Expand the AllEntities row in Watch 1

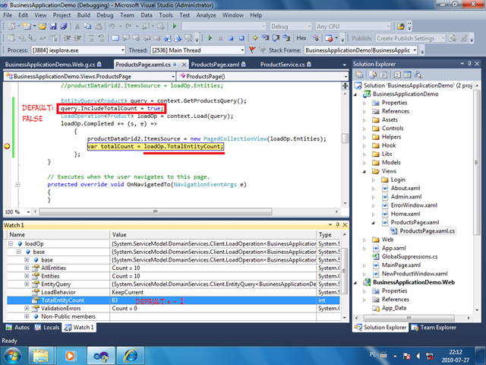coord(27,268)
